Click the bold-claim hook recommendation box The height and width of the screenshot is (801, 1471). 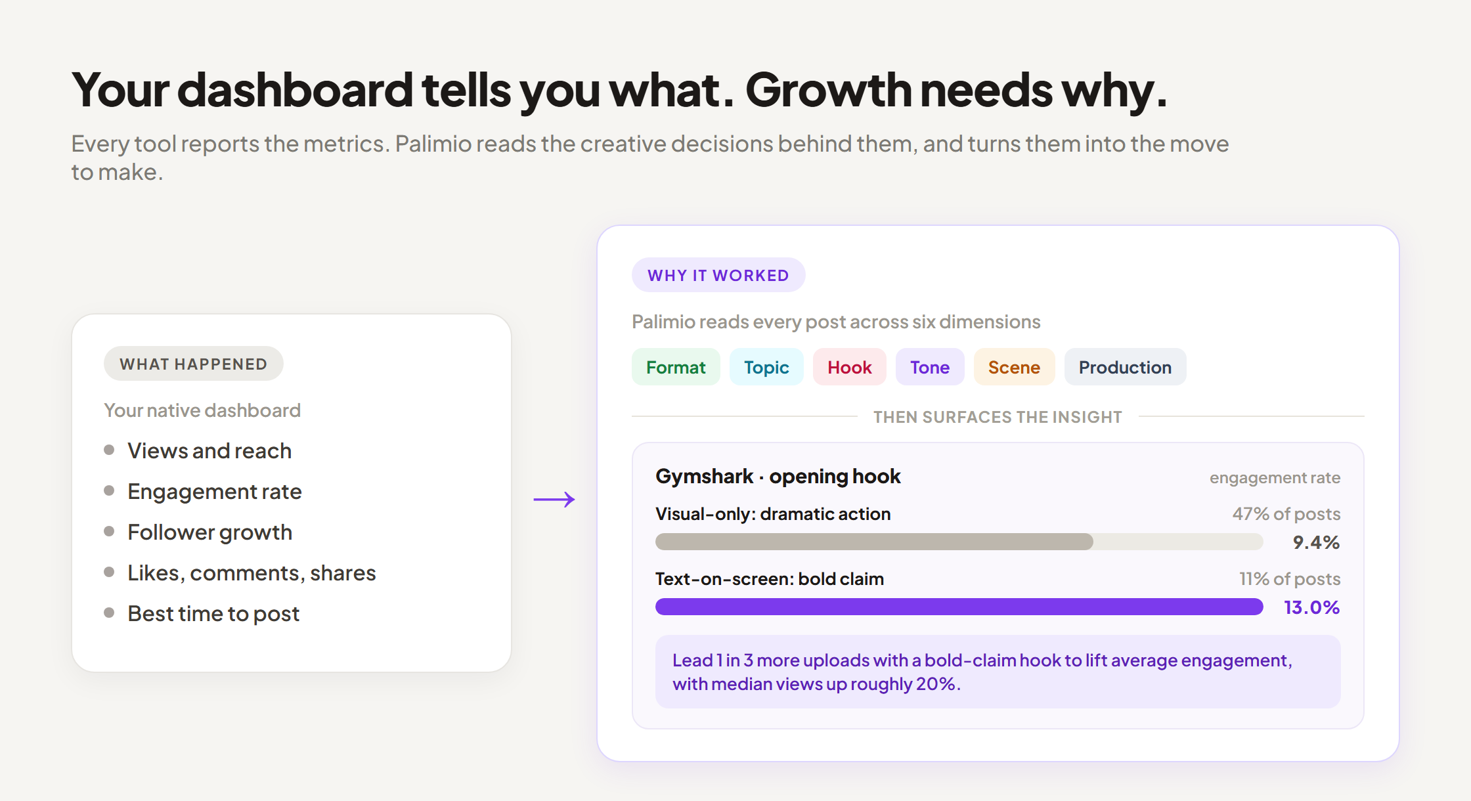coord(998,672)
